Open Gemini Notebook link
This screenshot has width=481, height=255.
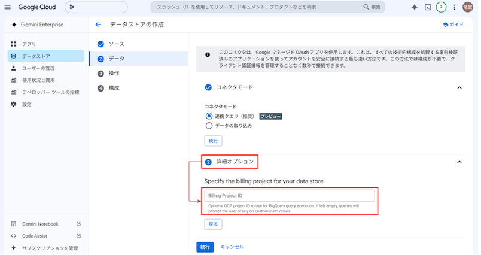(40, 224)
